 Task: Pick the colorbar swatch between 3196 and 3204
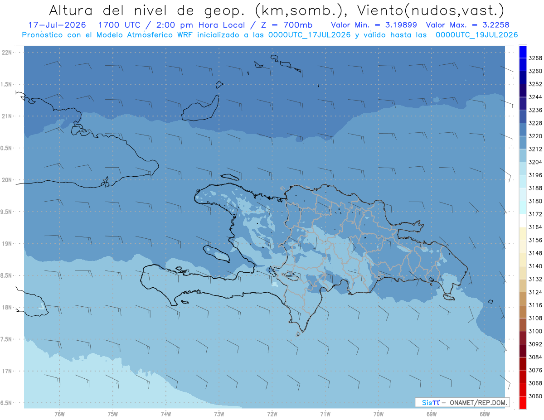tap(522, 169)
